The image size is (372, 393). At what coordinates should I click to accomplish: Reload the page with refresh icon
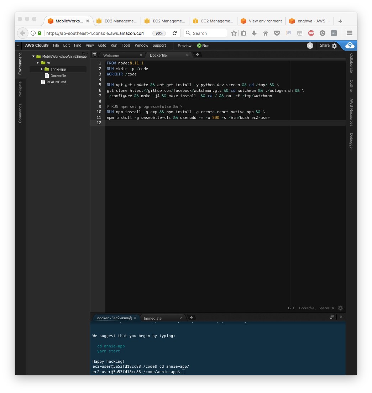click(x=175, y=33)
